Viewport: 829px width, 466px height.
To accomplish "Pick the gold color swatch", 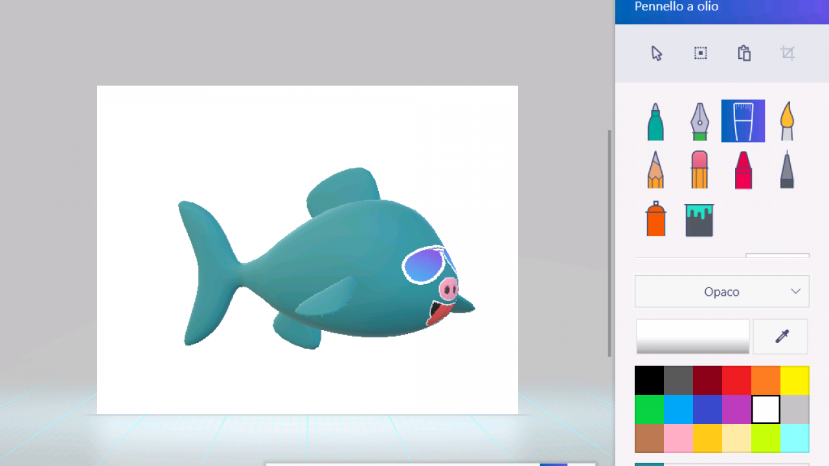I will point(707,438).
